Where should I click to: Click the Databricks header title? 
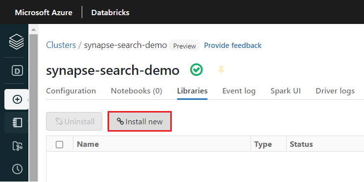pos(110,12)
